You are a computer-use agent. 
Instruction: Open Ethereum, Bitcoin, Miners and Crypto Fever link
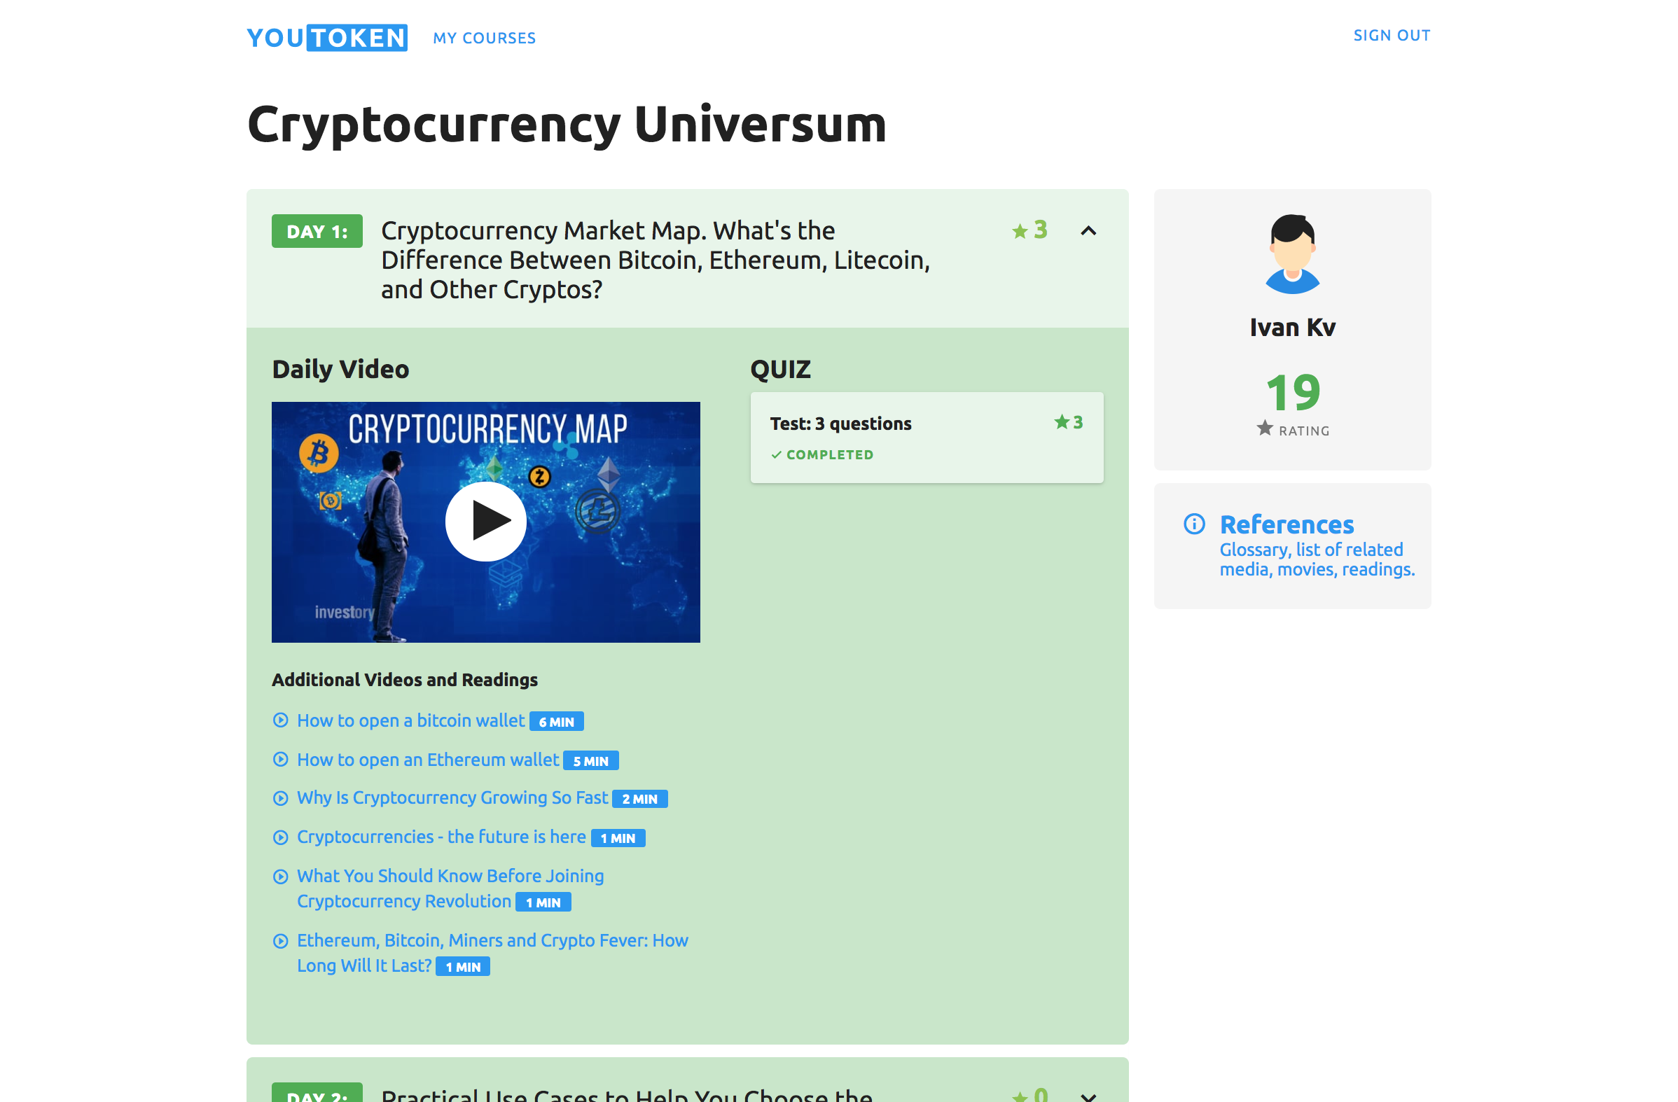coord(492,940)
